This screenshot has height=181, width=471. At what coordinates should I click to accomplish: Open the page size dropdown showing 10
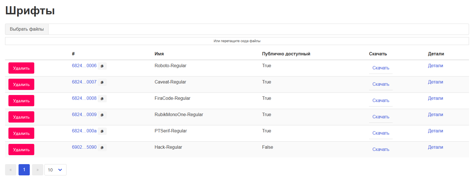pyautogui.click(x=55, y=170)
